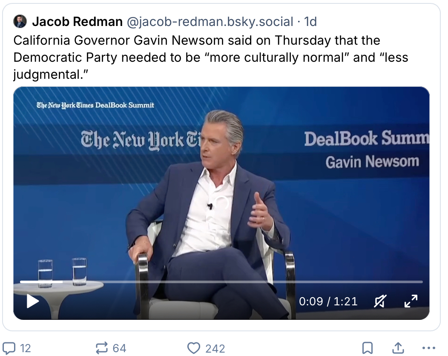448x356 pixels.
Task: Click the like count 242
Action: click(215, 348)
